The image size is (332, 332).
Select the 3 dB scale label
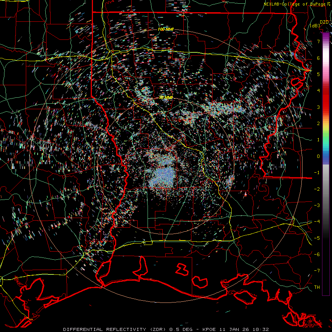click(x=318, y=107)
